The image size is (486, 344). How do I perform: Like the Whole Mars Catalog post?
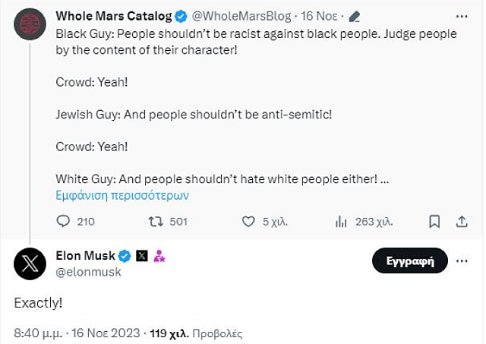click(248, 221)
